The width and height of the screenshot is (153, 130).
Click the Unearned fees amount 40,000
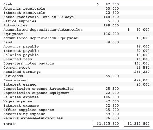pyautogui.click(x=143, y=59)
